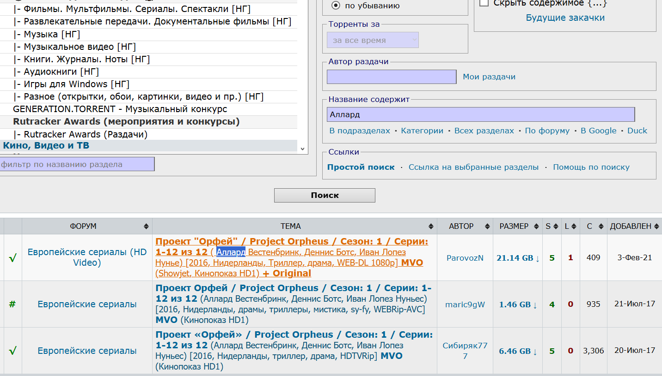Open the 'за все время' dropdown
The width and height of the screenshot is (662, 376).
[x=373, y=40]
